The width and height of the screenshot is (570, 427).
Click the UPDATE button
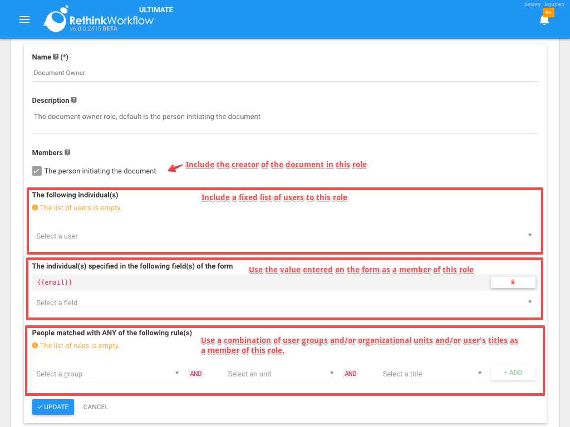53,406
